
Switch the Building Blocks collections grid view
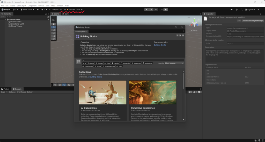[78, 62]
